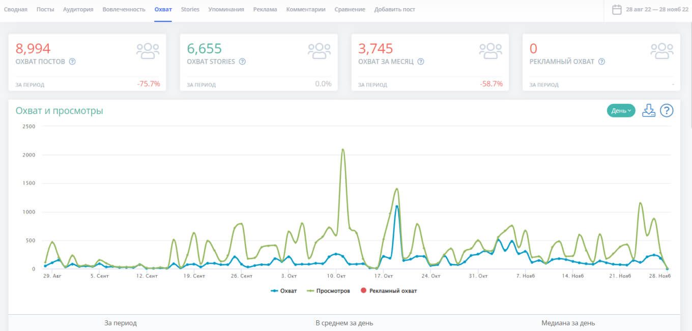The image size is (692, 331).
Task: Click help icon next to Охват постов
Action: 72,62
